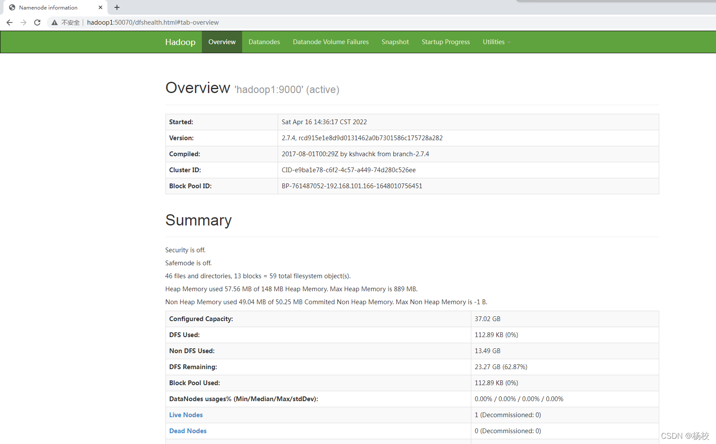Click the 'Non DFS Used:' row label

[192, 351]
